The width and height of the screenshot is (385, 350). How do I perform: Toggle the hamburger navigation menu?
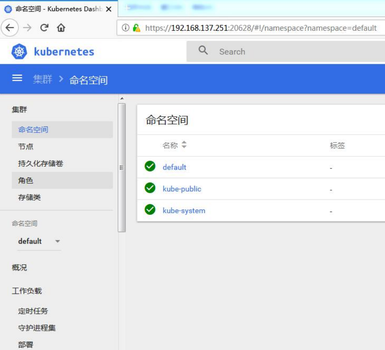17,78
